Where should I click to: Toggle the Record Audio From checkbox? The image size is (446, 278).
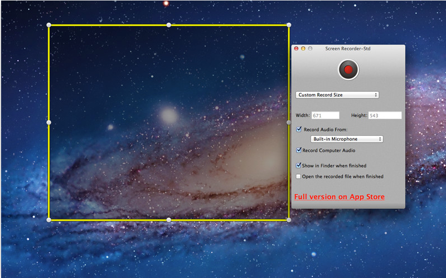coord(299,130)
